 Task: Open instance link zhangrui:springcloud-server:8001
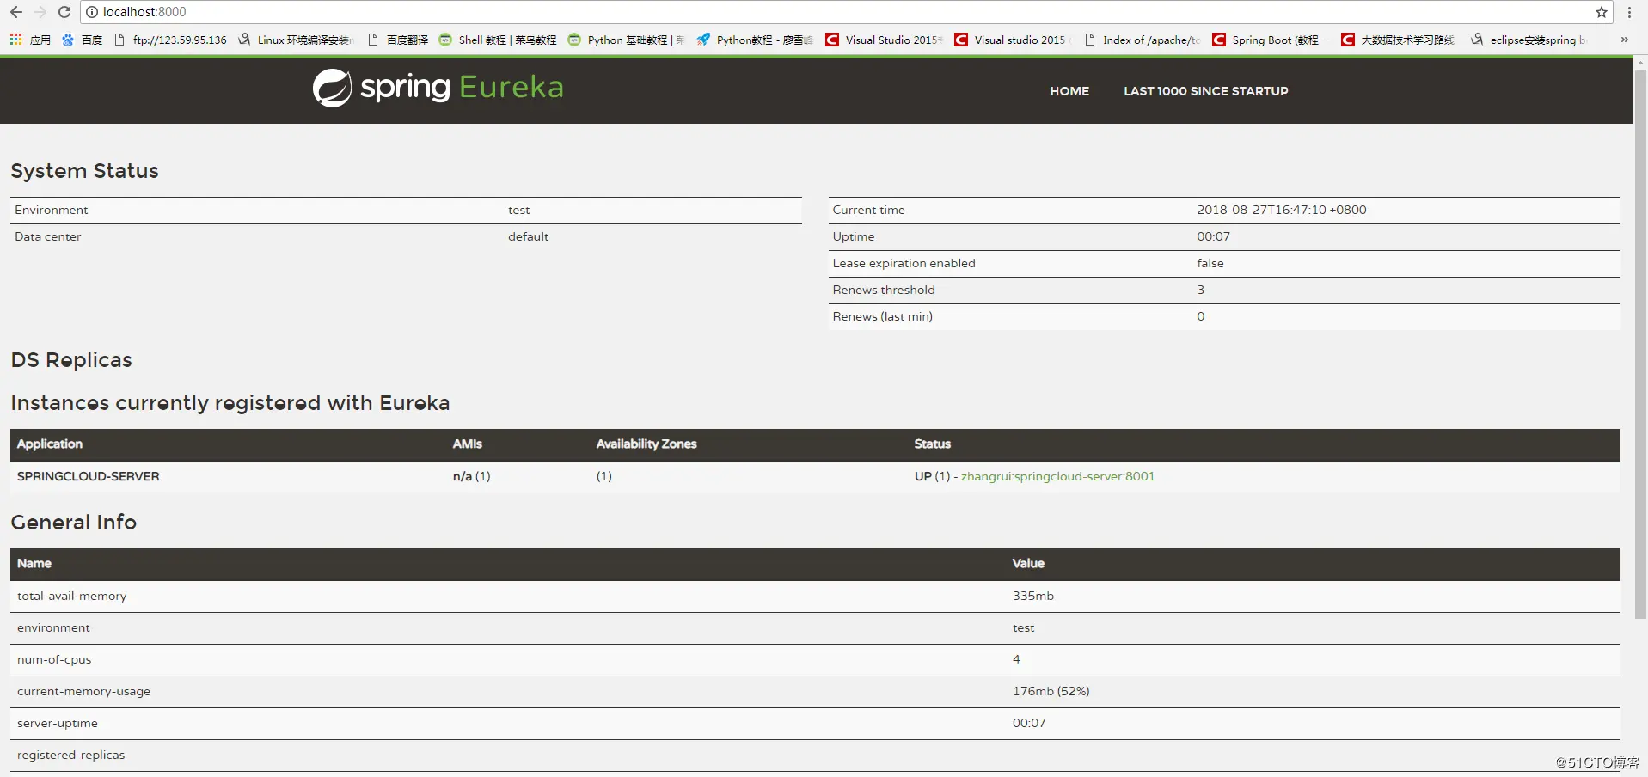(1058, 476)
